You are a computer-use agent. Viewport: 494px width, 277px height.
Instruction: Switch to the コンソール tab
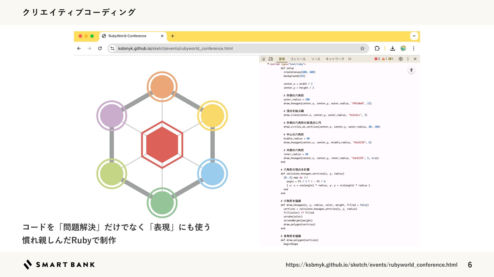(x=298, y=59)
